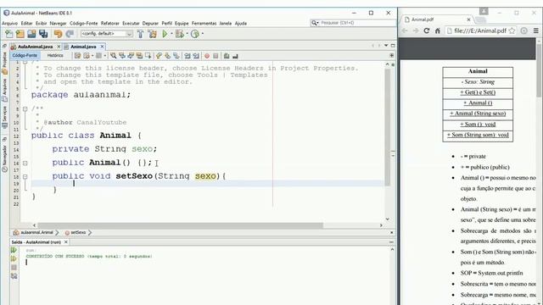This screenshot has height=305, width=543.
Task: Toggle the Next Bookmark icon in editor toolbar
Action: 168,56
